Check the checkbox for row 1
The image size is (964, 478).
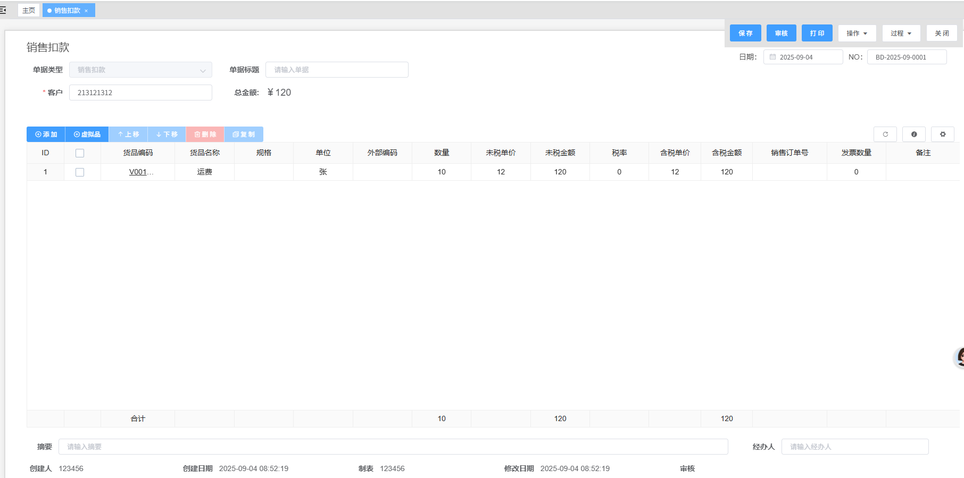[80, 172]
